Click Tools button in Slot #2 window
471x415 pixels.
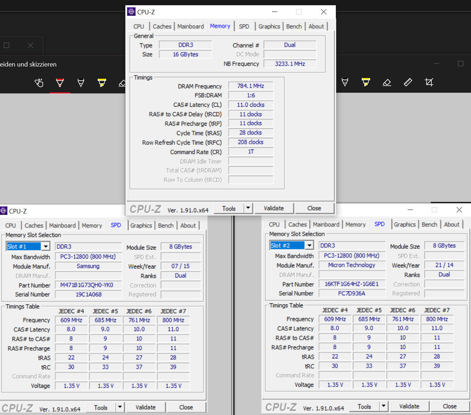pyautogui.click(x=365, y=407)
